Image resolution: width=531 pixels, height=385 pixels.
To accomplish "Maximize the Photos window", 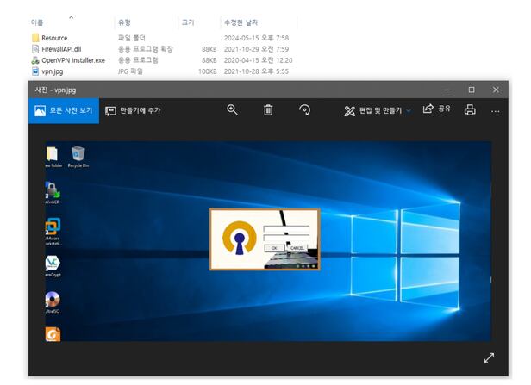I will (x=471, y=90).
